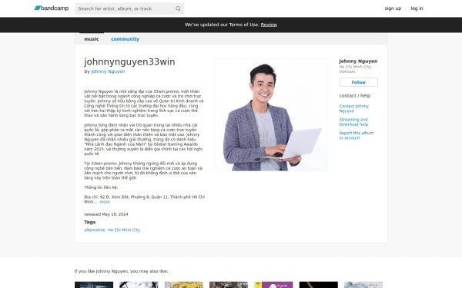This screenshot has width=462, height=288.
Task: Open the log in link
Action: [x=417, y=8]
